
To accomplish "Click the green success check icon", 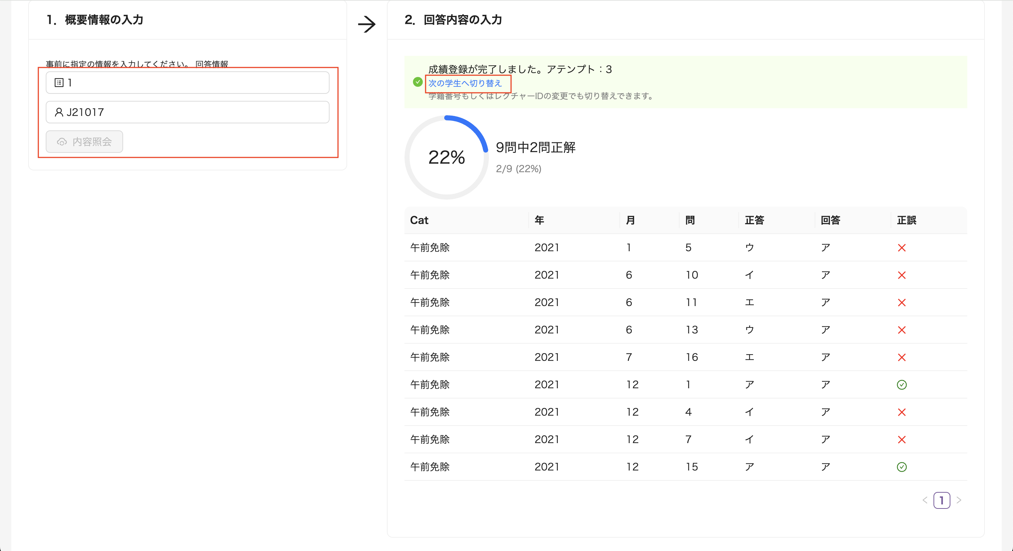I will pyautogui.click(x=418, y=82).
